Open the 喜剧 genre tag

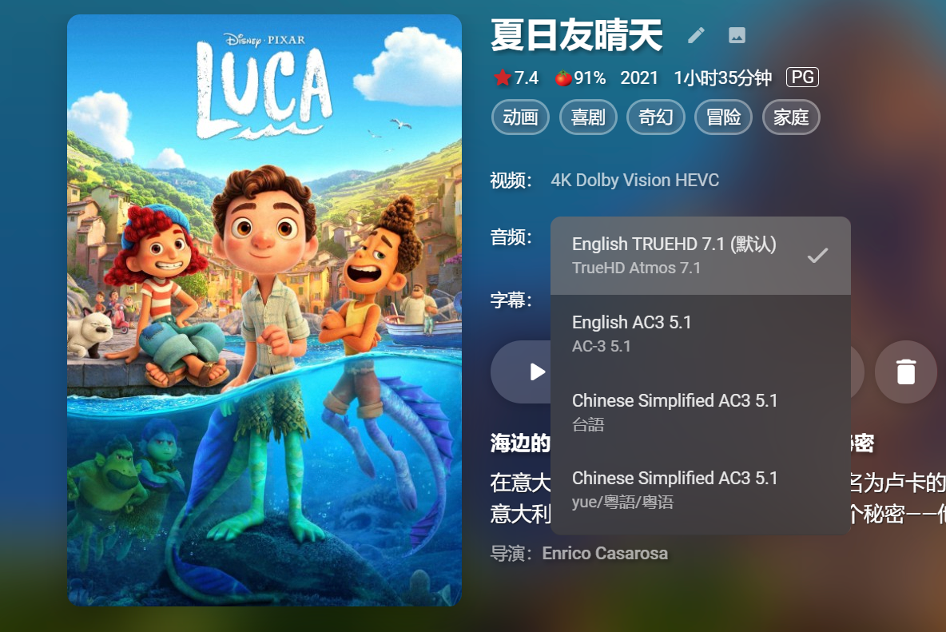pyautogui.click(x=588, y=117)
